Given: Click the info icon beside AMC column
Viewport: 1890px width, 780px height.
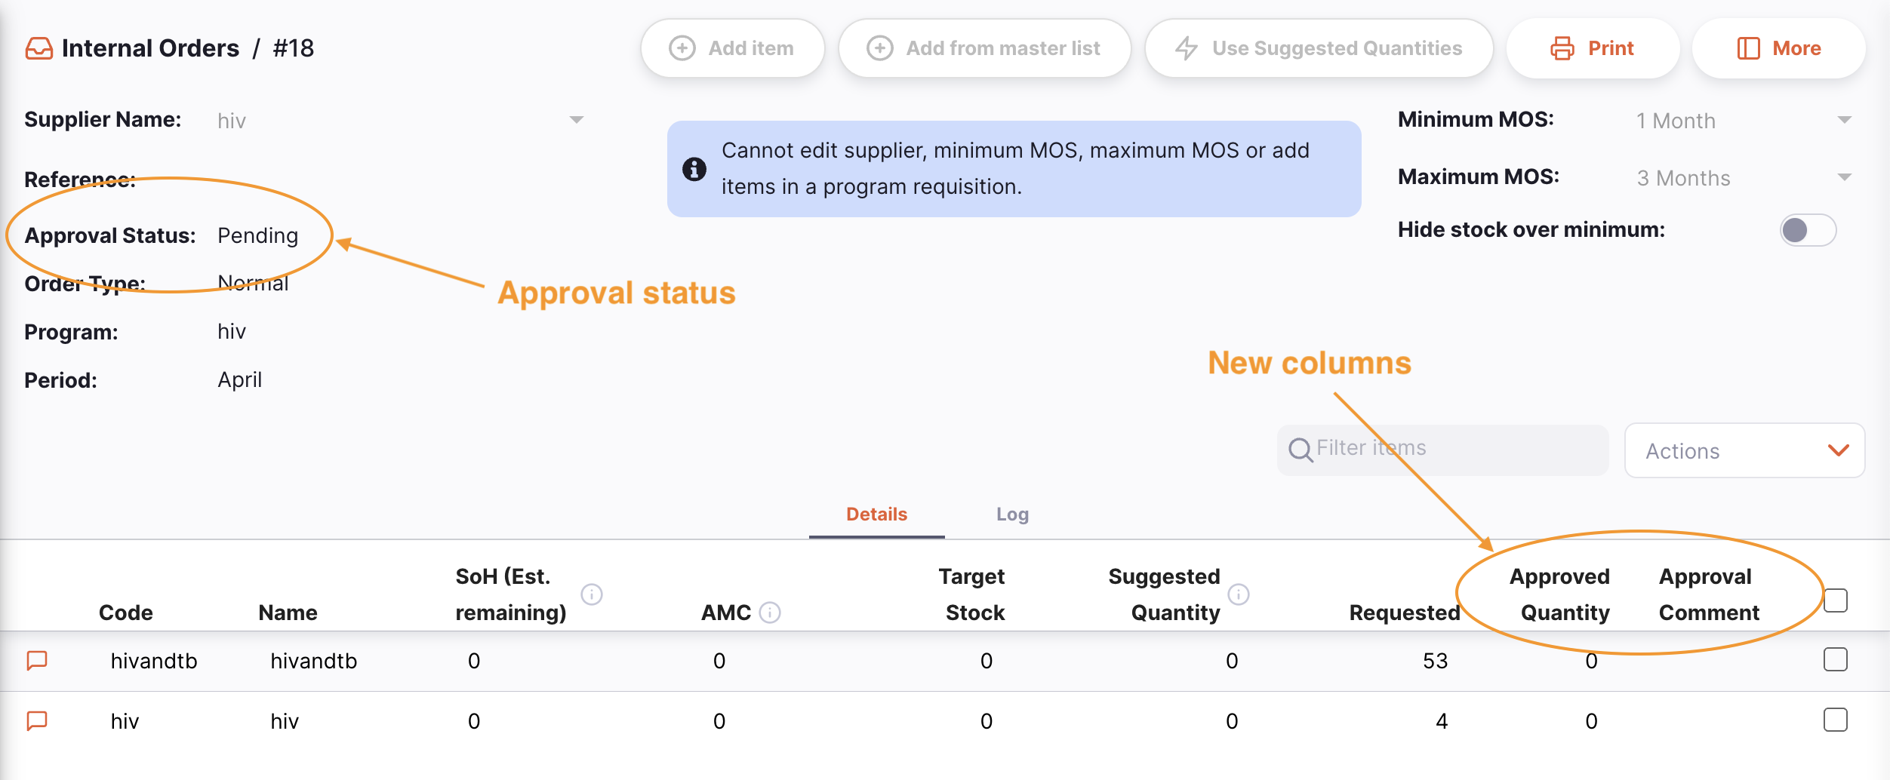Looking at the screenshot, I should point(769,613).
